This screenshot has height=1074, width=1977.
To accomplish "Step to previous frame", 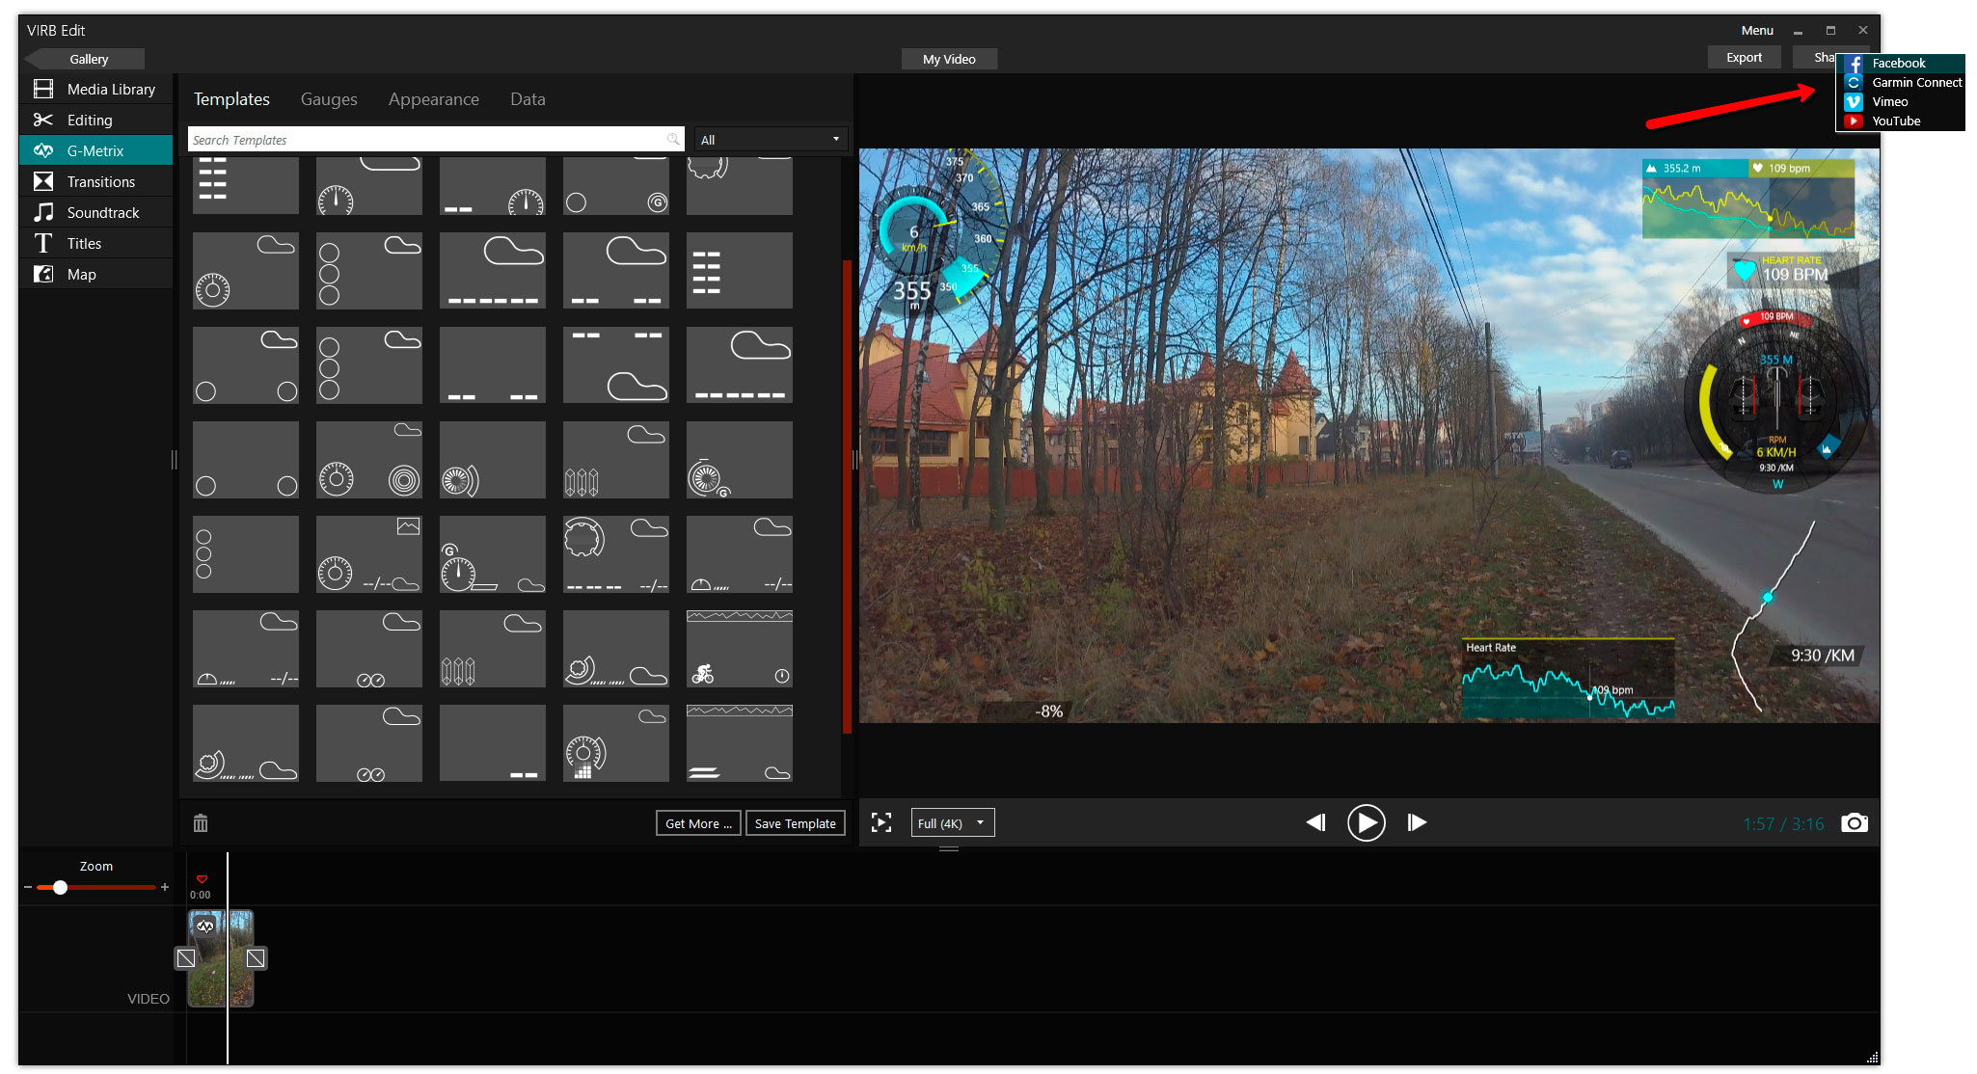I will point(1315,822).
